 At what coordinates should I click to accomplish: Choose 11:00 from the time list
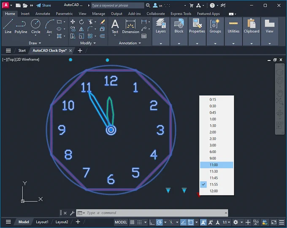[x=217, y=165]
